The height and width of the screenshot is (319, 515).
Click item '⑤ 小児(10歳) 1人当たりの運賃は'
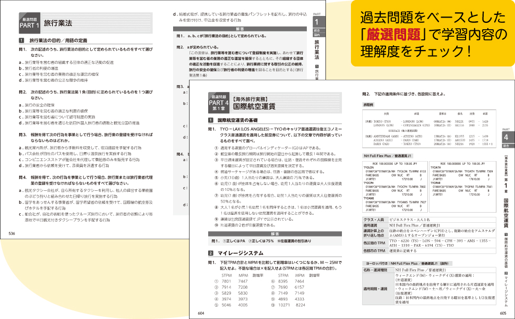[x=264, y=178]
